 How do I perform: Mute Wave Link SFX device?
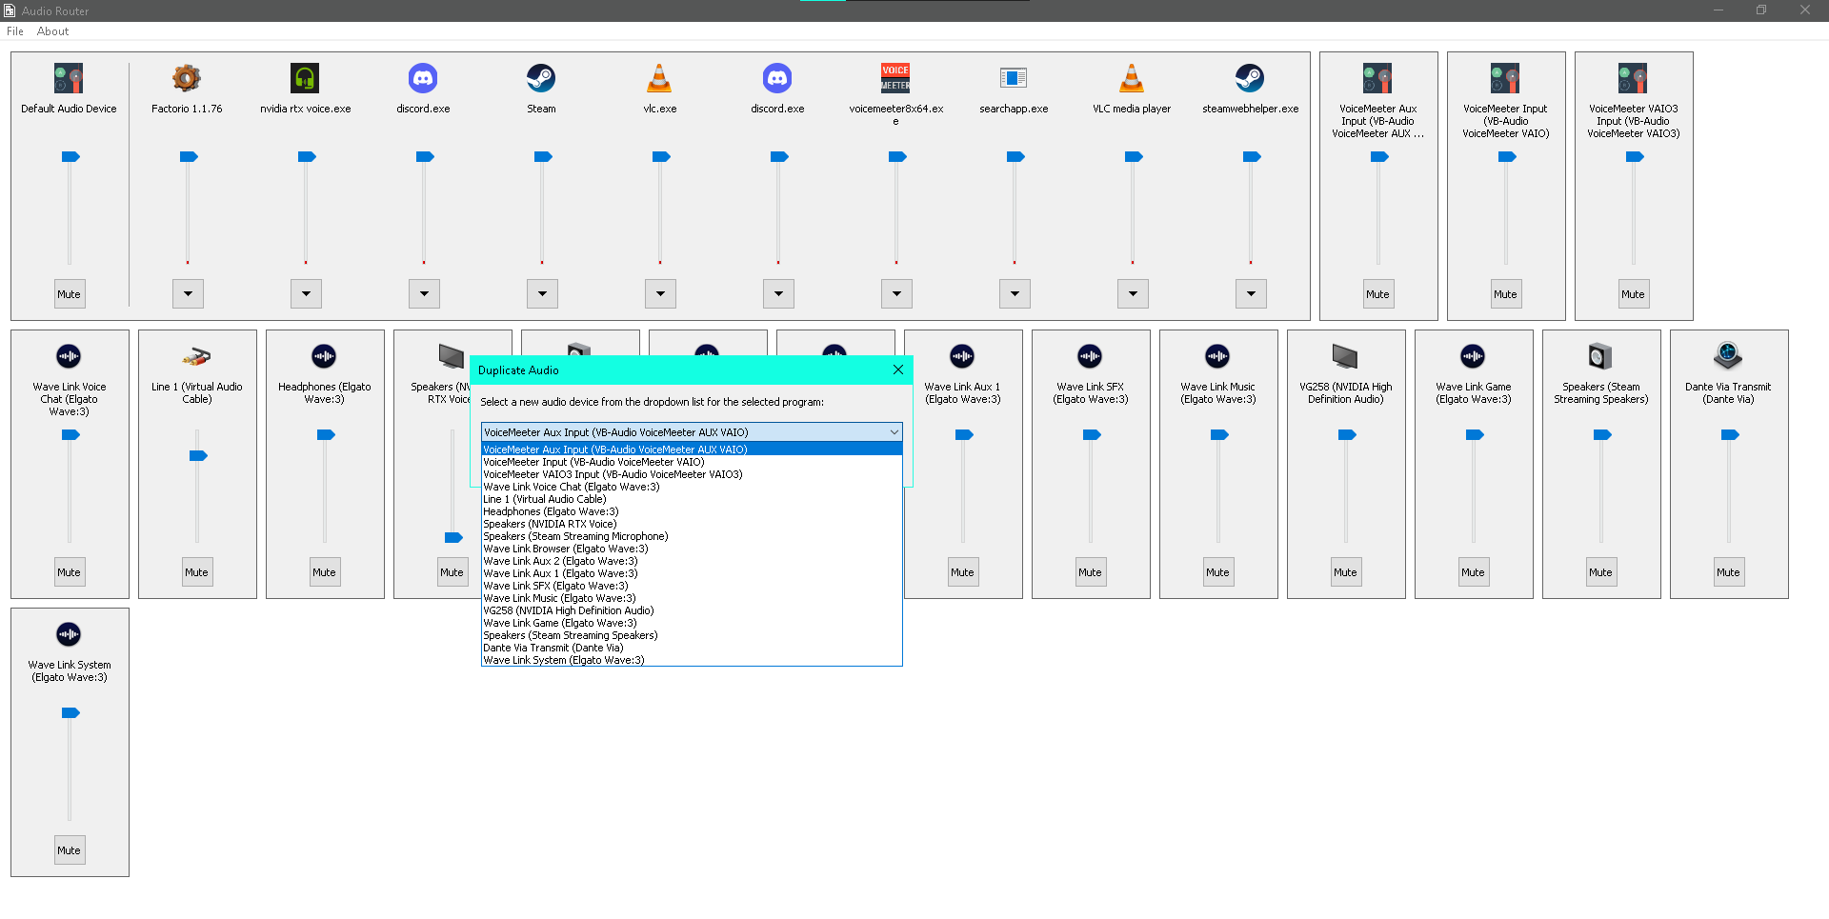tap(1091, 572)
